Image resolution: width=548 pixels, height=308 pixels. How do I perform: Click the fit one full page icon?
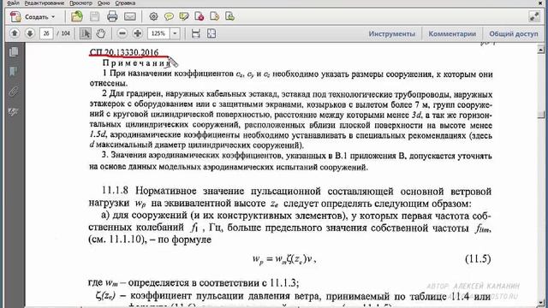pyautogui.click(x=211, y=33)
